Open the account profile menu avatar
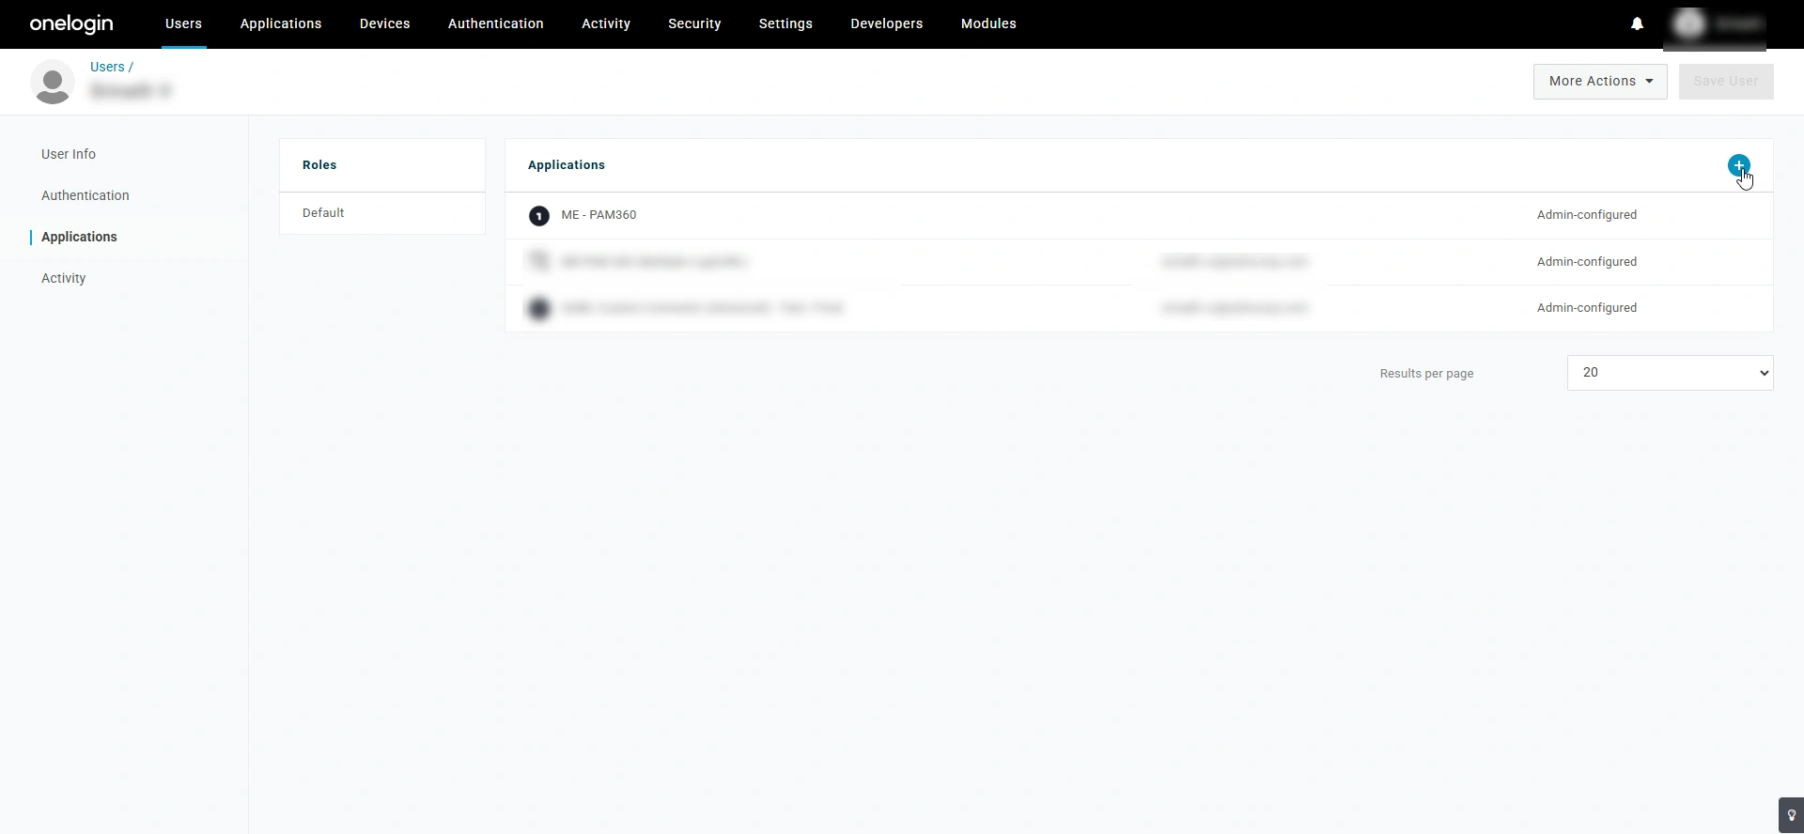1804x834 pixels. pyautogui.click(x=1689, y=23)
